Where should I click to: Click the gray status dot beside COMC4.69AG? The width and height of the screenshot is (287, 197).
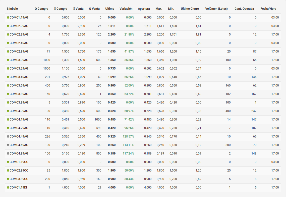click(8, 145)
